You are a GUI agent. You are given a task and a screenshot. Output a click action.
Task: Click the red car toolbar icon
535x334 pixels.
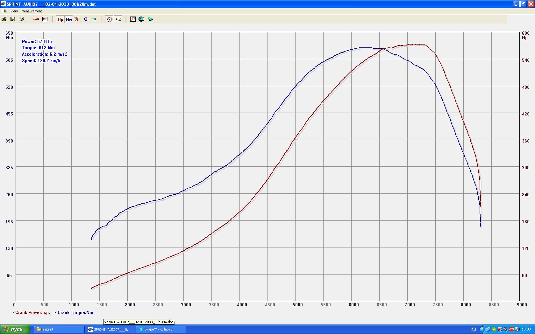pyautogui.click(x=36, y=19)
